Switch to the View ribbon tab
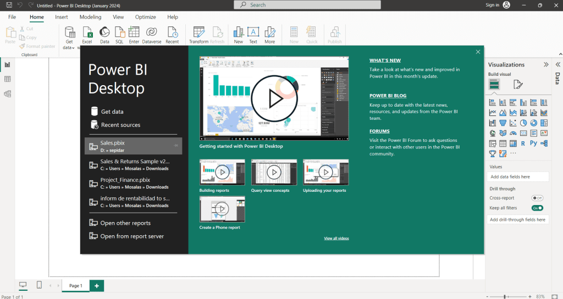This screenshot has height=299, width=563. pyautogui.click(x=118, y=17)
